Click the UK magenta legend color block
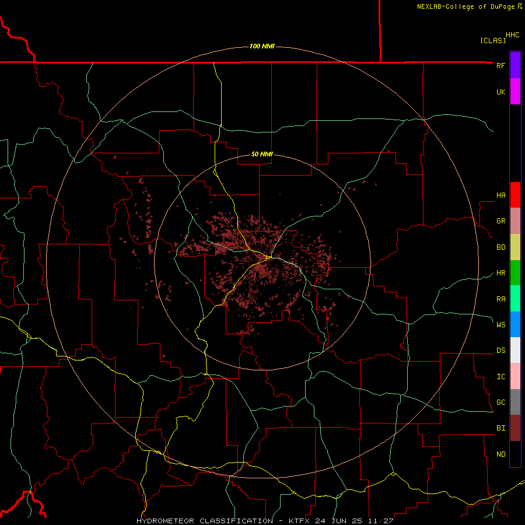Image resolution: width=525 pixels, height=525 pixels. (515, 92)
